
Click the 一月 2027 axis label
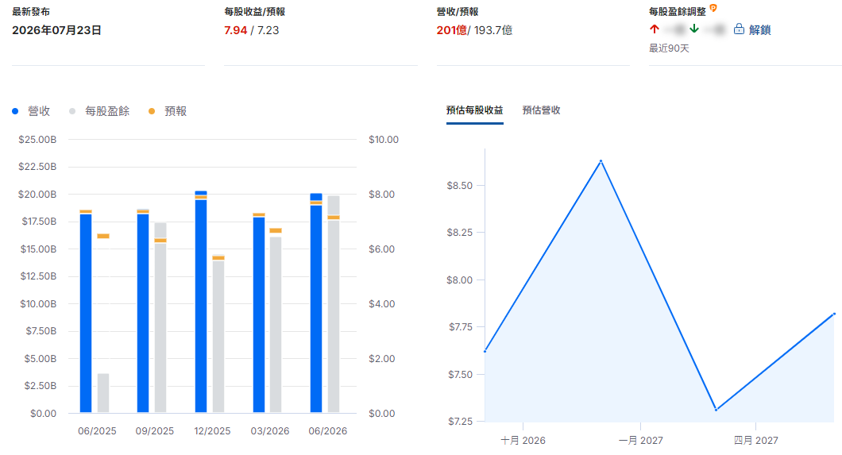(640, 441)
